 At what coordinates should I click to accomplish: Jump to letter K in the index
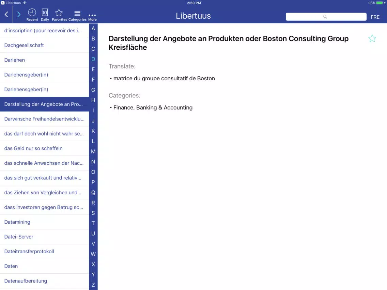tap(93, 131)
